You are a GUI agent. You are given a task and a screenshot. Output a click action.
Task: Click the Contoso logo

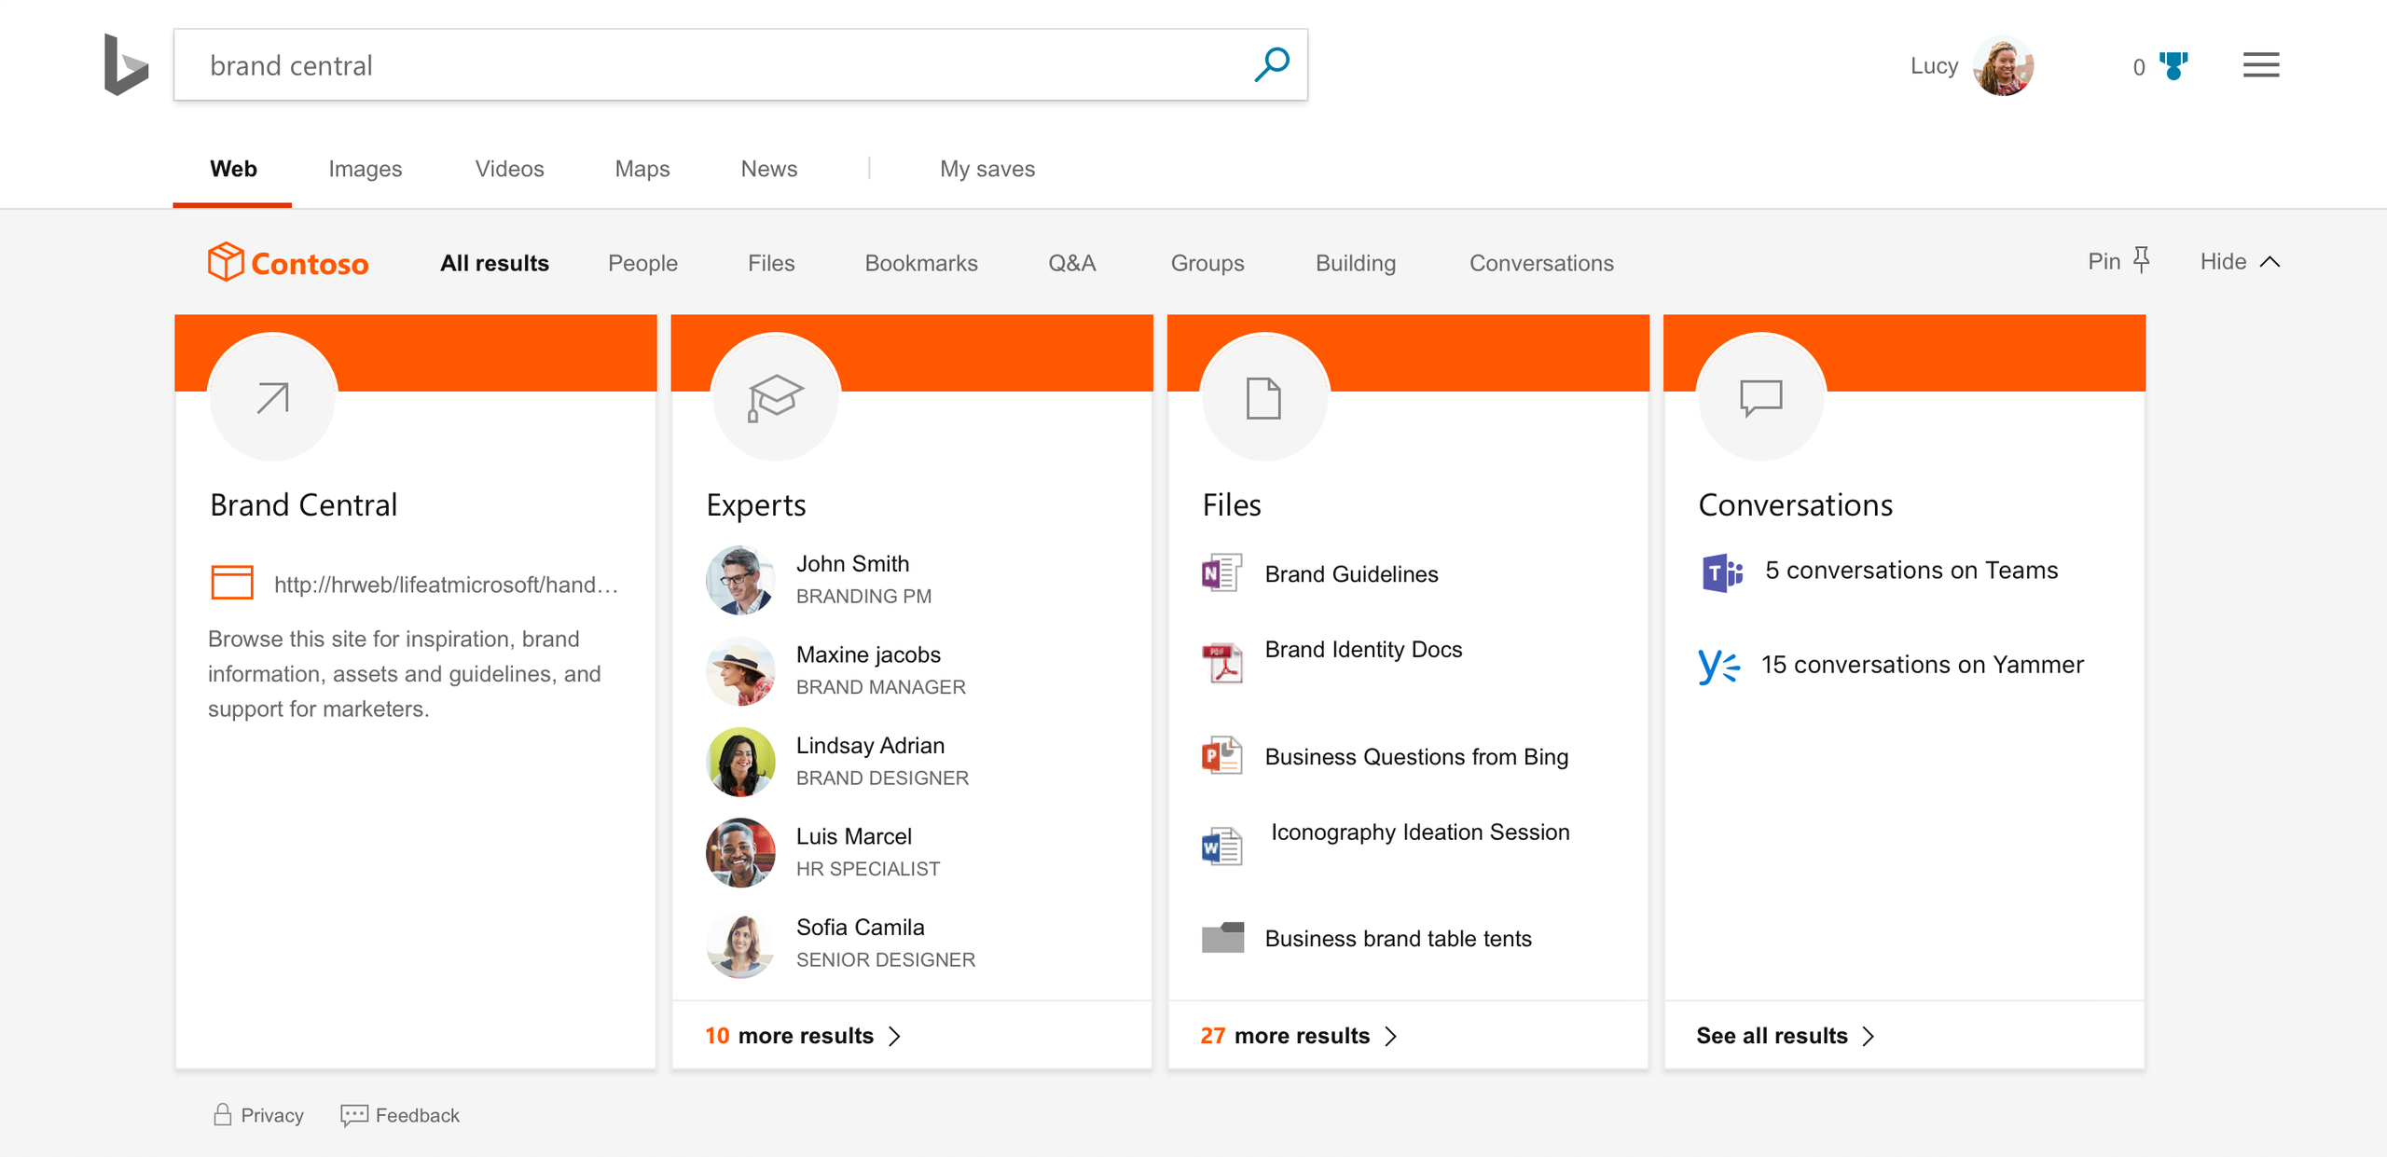pos(288,263)
